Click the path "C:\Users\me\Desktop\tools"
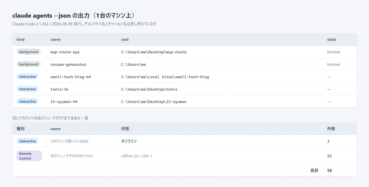 (149, 89)
